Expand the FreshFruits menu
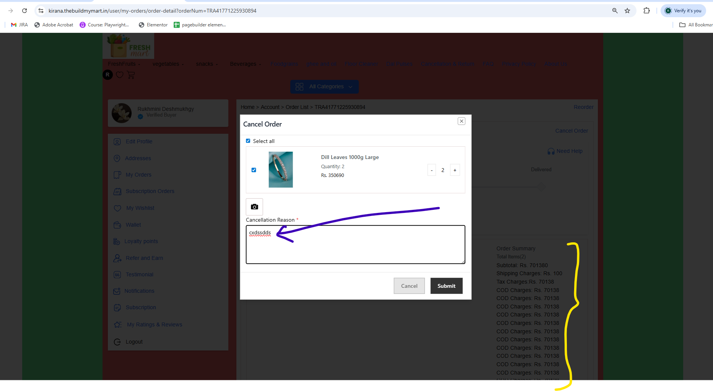The width and height of the screenshot is (713, 391). (x=124, y=64)
